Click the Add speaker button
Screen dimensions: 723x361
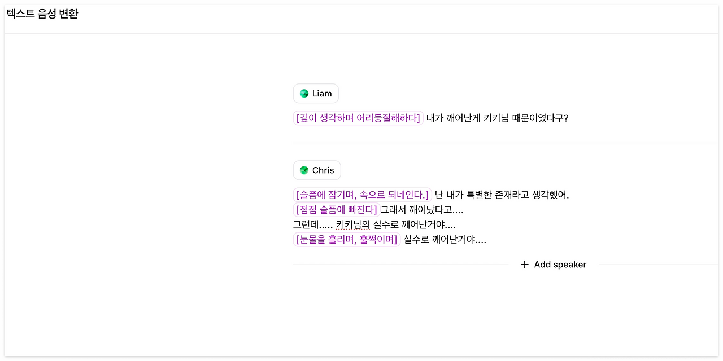[x=553, y=264]
